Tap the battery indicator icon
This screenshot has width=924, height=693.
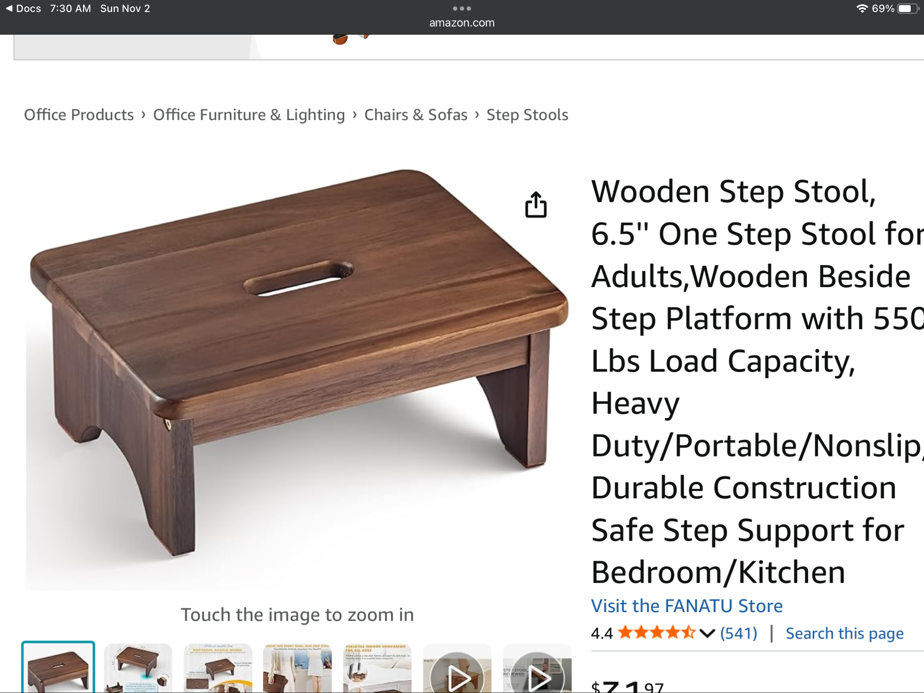coord(908,9)
